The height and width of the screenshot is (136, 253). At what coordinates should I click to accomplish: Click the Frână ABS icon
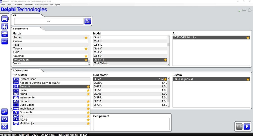(x=16, y=94)
